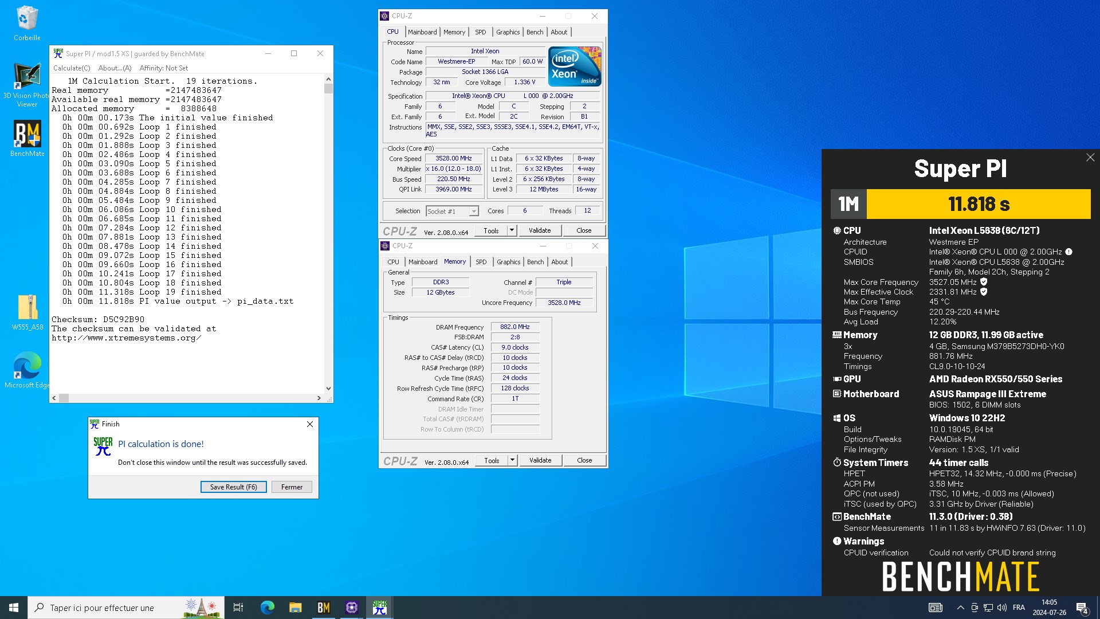Image resolution: width=1100 pixels, height=619 pixels.
Task: Click Validate in lower CPU-Z window
Action: (540, 460)
